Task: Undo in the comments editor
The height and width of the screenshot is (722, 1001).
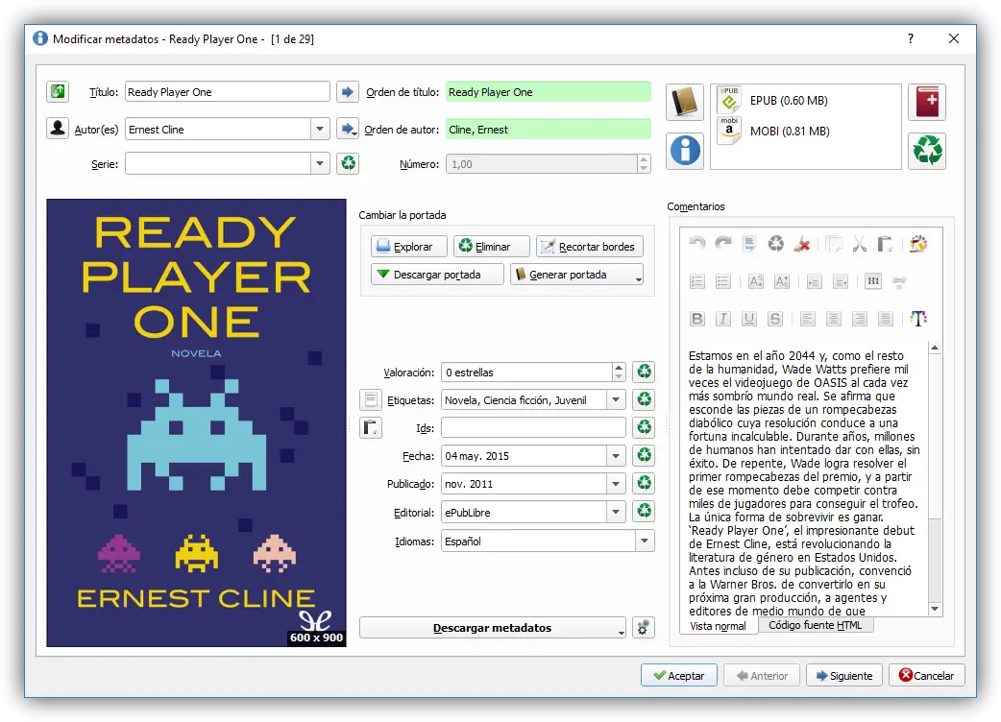Action: [697, 244]
